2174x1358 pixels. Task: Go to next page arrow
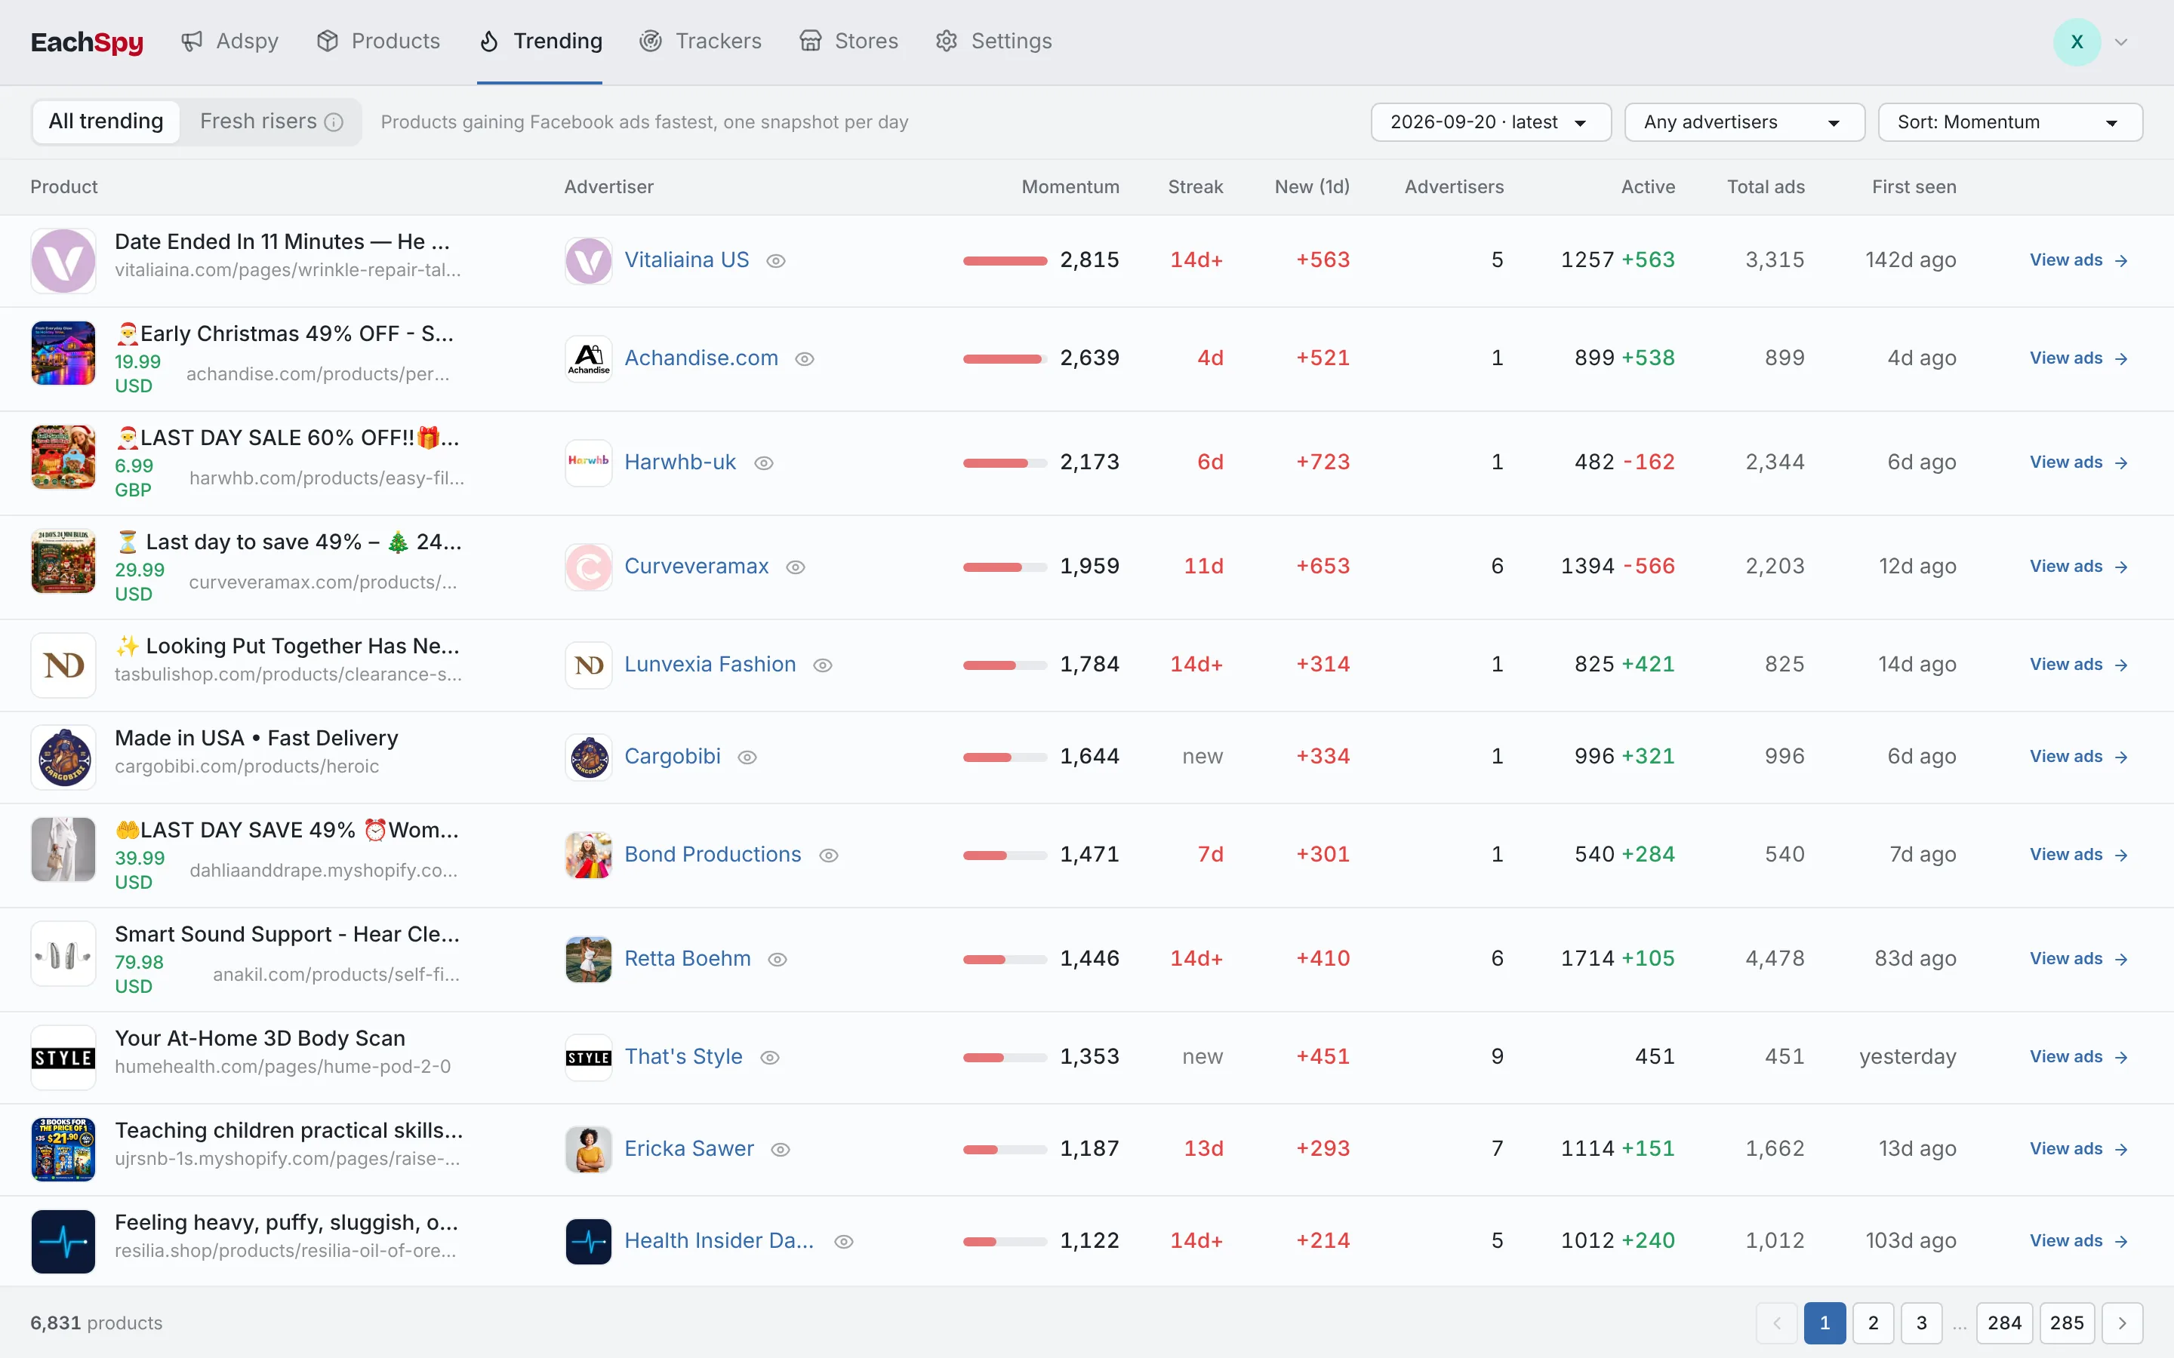2122,1323
